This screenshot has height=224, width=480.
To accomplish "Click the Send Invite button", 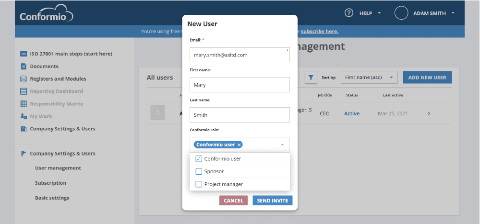I will 273,201.
